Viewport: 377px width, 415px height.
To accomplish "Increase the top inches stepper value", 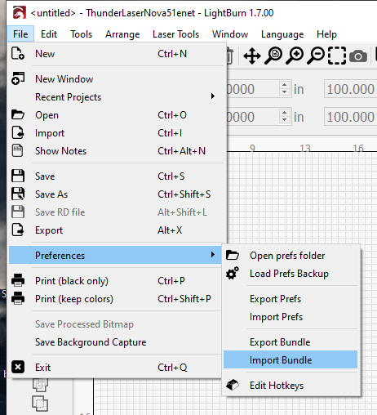I will (x=285, y=85).
